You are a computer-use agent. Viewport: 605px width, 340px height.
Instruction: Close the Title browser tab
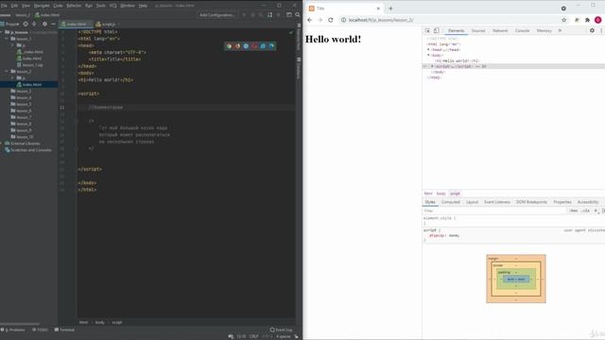[378, 8]
